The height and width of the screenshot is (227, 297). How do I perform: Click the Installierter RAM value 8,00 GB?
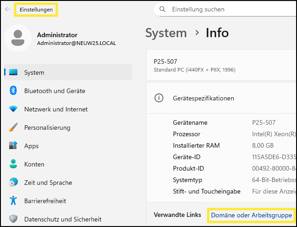(x=263, y=145)
